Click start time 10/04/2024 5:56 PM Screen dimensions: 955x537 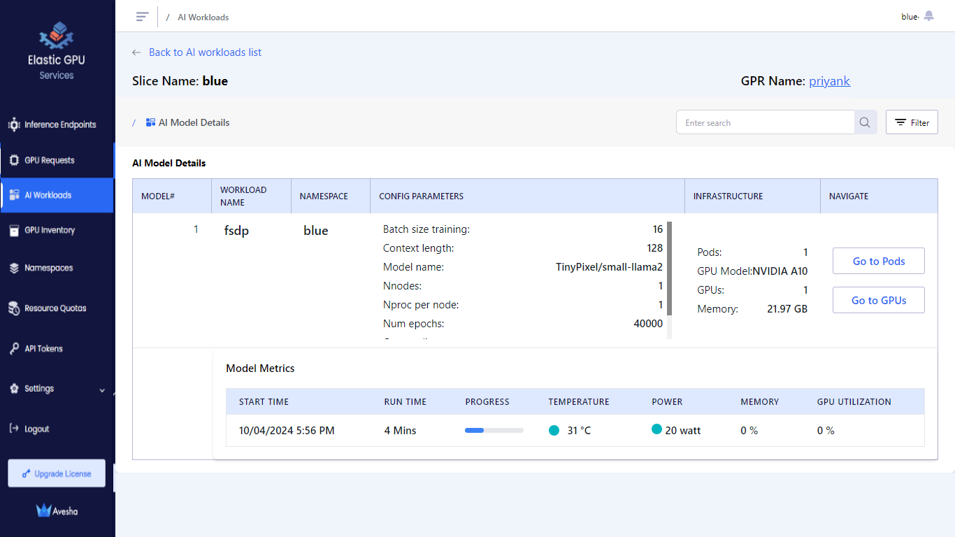click(x=287, y=431)
